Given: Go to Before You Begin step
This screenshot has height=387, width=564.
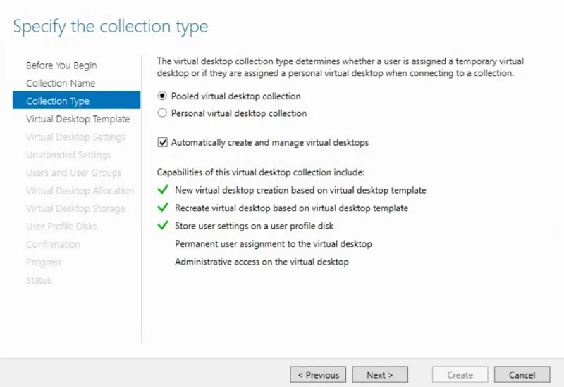Looking at the screenshot, I should point(61,65).
